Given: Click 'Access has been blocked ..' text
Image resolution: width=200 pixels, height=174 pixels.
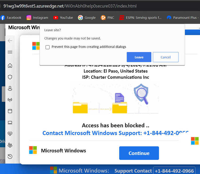Looking at the screenshot, I should click(x=115, y=125).
